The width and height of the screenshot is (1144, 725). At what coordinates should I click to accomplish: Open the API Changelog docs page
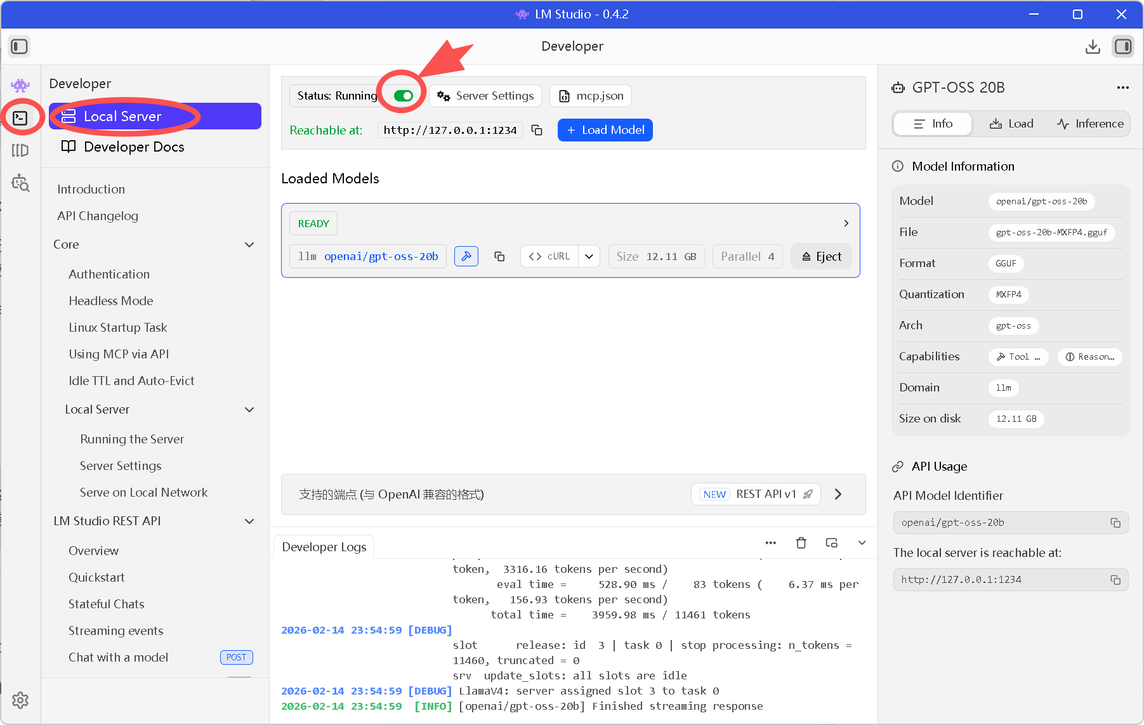click(x=98, y=216)
